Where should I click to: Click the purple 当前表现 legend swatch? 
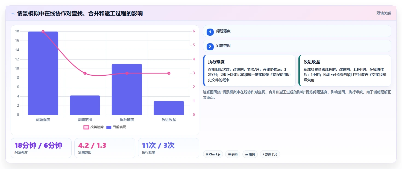pyautogui.click(x=109, y=127)
